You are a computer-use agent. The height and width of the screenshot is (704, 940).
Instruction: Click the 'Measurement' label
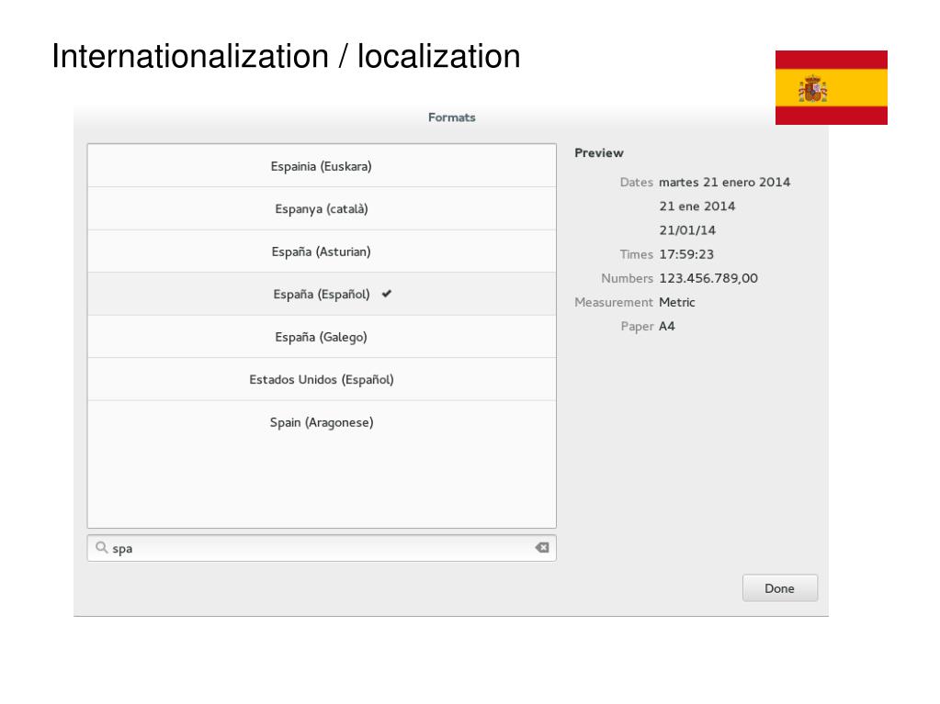click(614, 302)
